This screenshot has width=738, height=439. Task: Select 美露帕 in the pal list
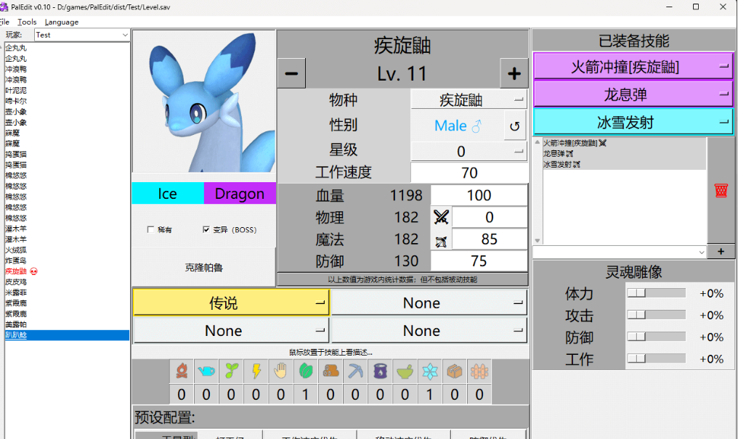click(x=16, y=324)
